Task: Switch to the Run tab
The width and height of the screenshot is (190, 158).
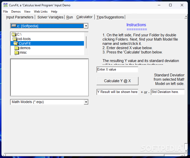Action: click(70, 17)
